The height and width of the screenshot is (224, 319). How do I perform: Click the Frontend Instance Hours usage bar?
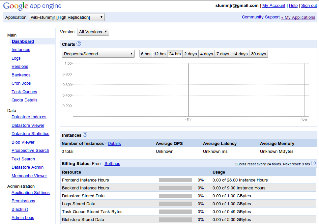point(175,180)
